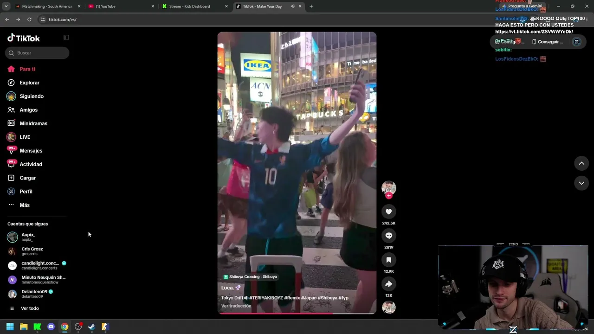The width and height of the screenshot is (594, 334).
Task: Open Steam from taskbar
Action: [x=92, y=327]
